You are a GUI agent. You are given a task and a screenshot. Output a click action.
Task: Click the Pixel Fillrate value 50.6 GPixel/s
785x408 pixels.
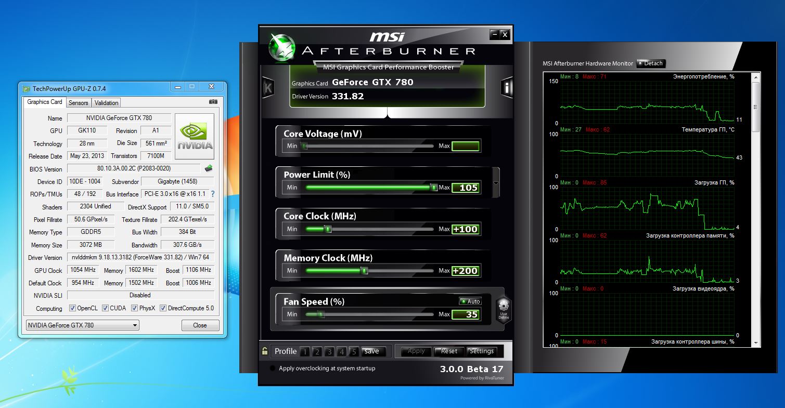91,219
